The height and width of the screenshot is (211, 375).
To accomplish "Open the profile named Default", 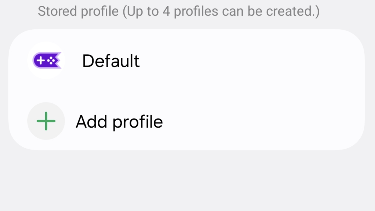I will pyautogui.click(x=111, y=61).
